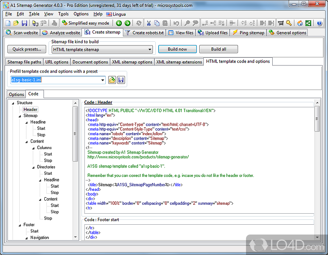This screenshot has width=328, height=255.
Task: Click the blue floppy disk save icon in top toolbar
Action: pos(25,23)
